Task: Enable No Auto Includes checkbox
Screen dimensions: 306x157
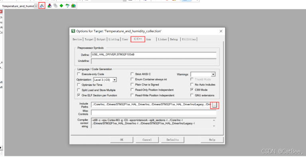Action: 192,84
